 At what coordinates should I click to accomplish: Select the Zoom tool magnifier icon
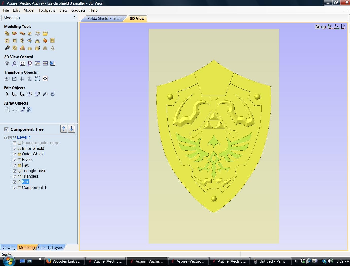click(x=15, y=63)
